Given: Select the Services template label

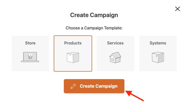Looking at the screenshot, I should tap(115, 43).
